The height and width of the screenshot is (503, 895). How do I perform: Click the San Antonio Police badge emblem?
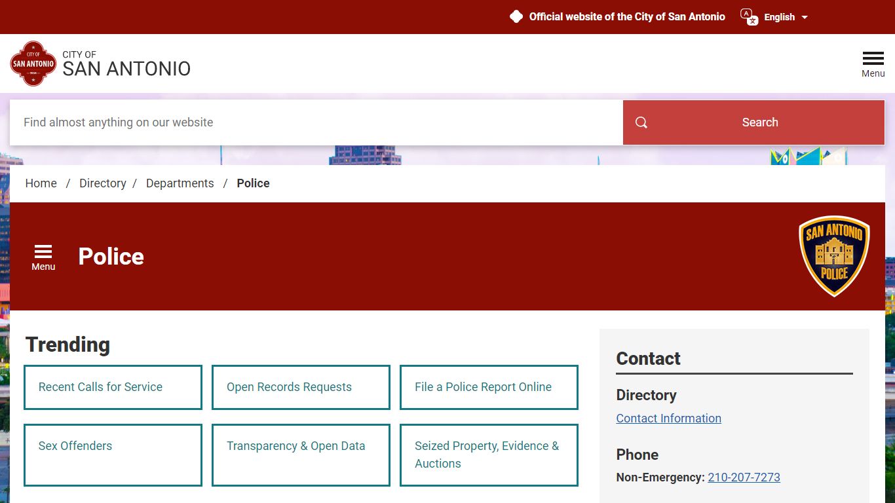pos(834,256)
